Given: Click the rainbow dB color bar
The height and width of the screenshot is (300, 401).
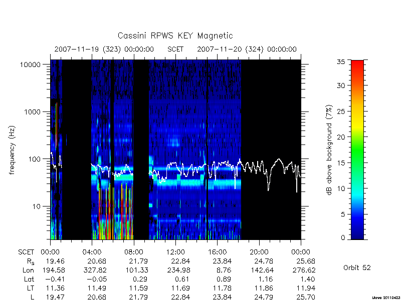Looking at the screenshot, I should [357, 149].
